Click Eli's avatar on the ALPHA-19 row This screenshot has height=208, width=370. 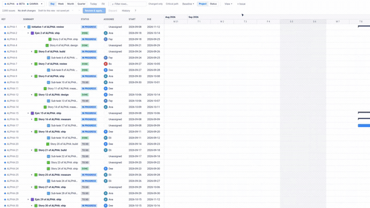click(x=105, y=138)
